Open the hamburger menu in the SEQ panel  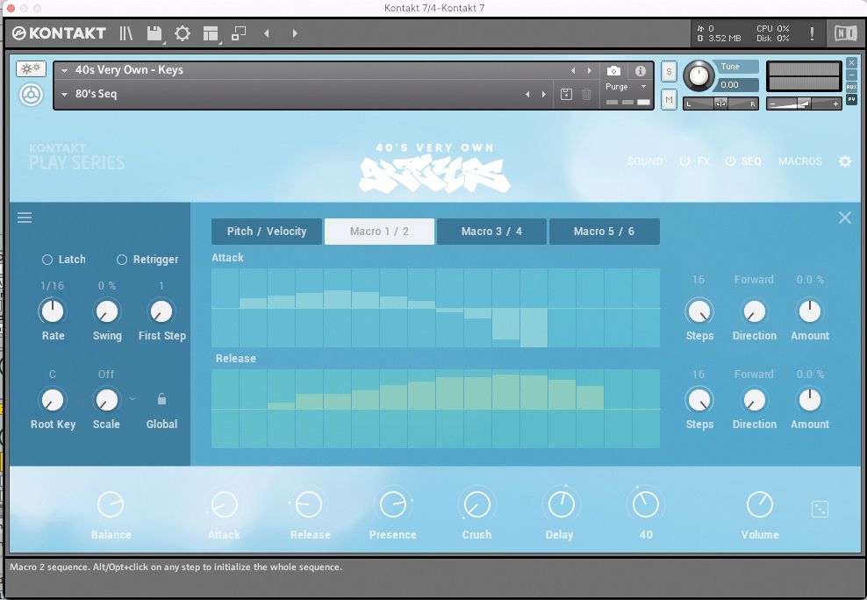click(x=25, y=217)
